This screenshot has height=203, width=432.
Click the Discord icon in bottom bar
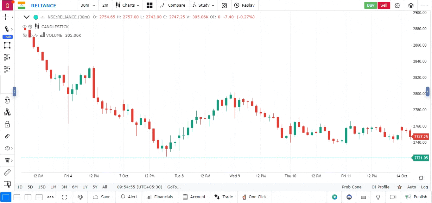coord(349,197)
